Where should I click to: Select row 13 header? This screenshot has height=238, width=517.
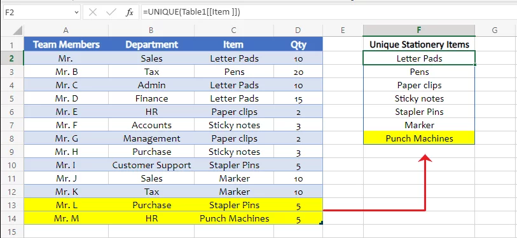point(12,205)
